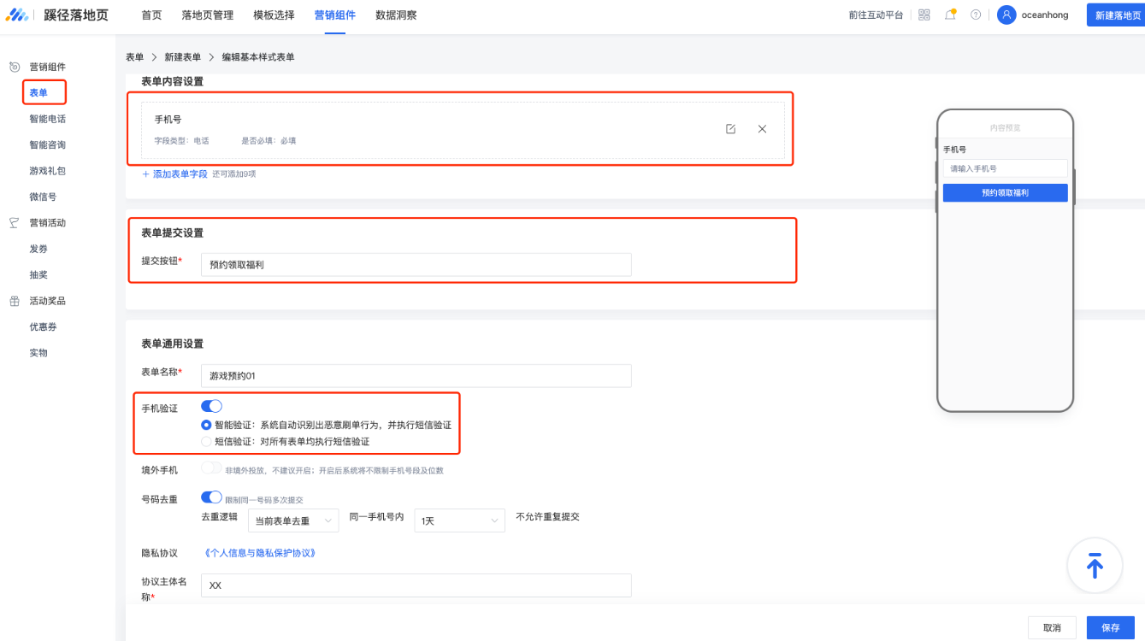This screenshot has height=641, width=1145.
Task: Click the preview 请输入手机号 input
Action: point(1006,168)
